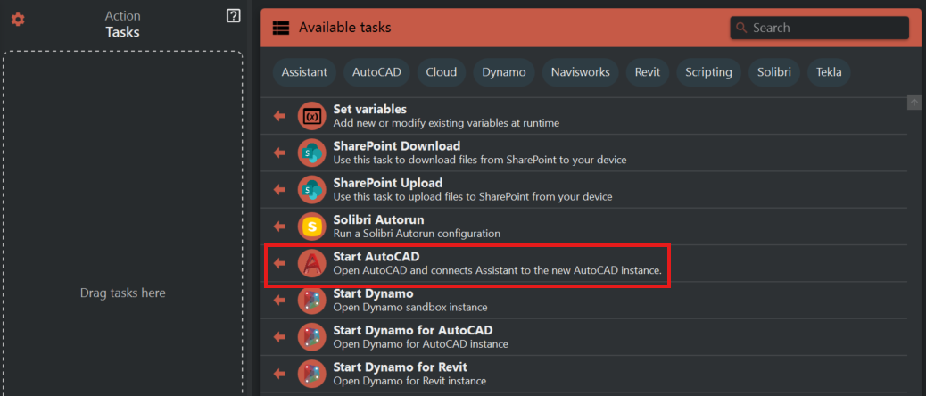Click description 'Open AutoCAD and connects Assistant'

497,271
